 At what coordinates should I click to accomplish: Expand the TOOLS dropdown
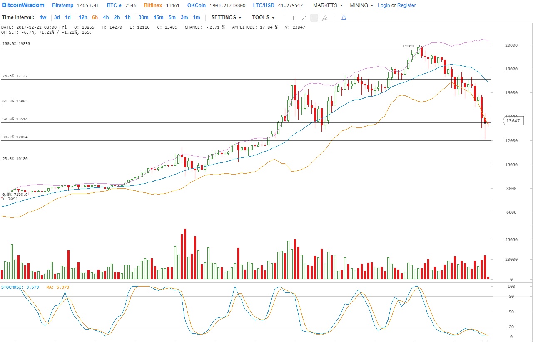click(x=263, y=17)
